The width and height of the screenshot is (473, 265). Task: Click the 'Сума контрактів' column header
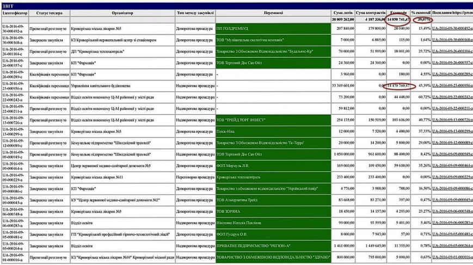pyautogui.click(x=371, y=13)
